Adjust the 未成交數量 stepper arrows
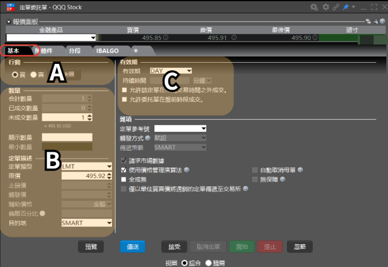 (x=90, y=118)
